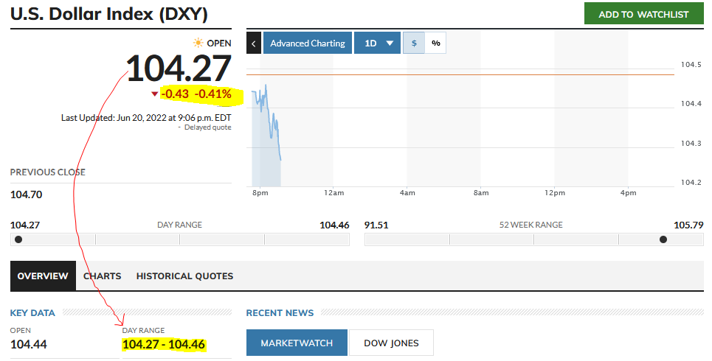
Task: Open the CHARTS tab
Action: coord(102,276)
